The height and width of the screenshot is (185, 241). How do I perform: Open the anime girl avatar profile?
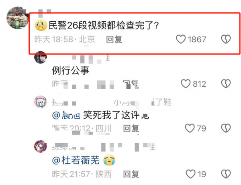[41, 146]
